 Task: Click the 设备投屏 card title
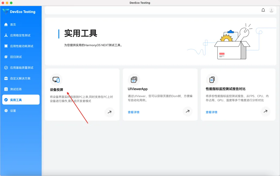coord(57,90)
